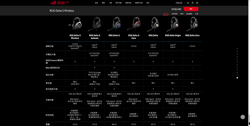Open the ROG Delta Core headset image
This screenshot has height=126, width=250.
(192, 24)
